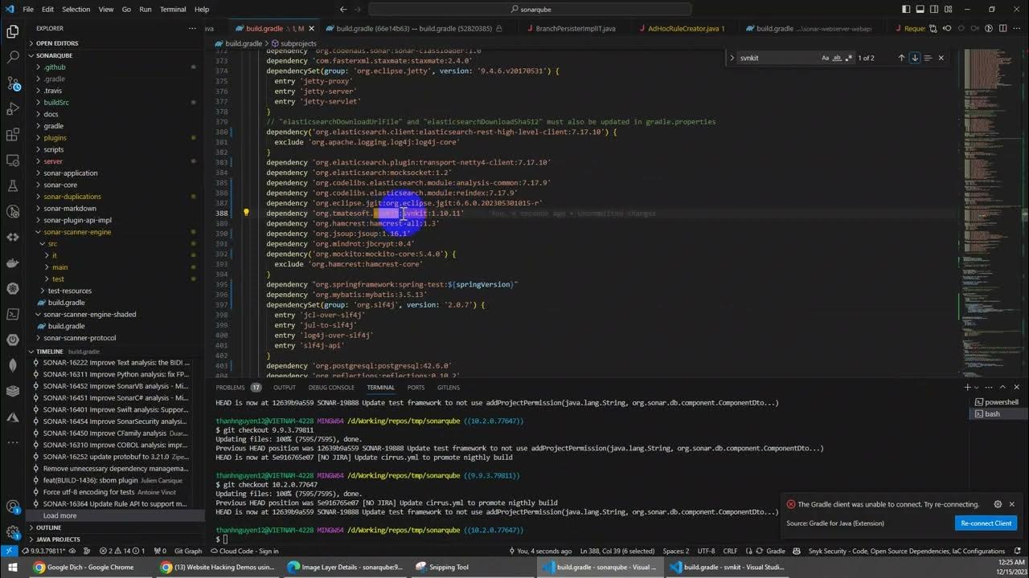The width and height of the screenshot is (1029, 578).
Task: Toggle Replace row in find widget
Action: [732, 58]
